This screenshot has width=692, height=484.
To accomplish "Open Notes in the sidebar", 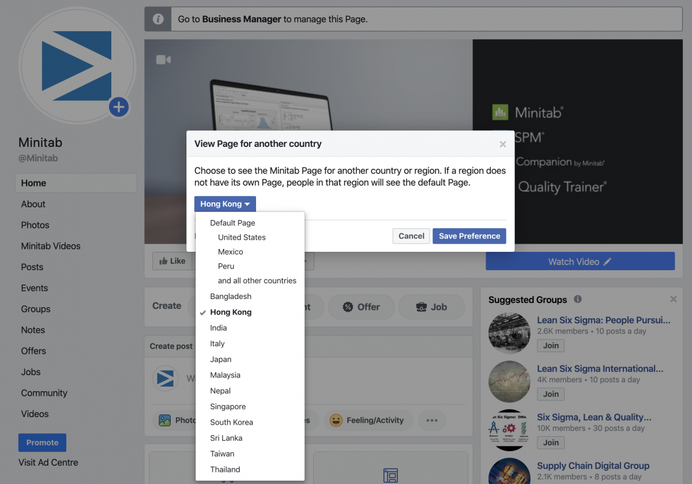I will click(33, 330).
